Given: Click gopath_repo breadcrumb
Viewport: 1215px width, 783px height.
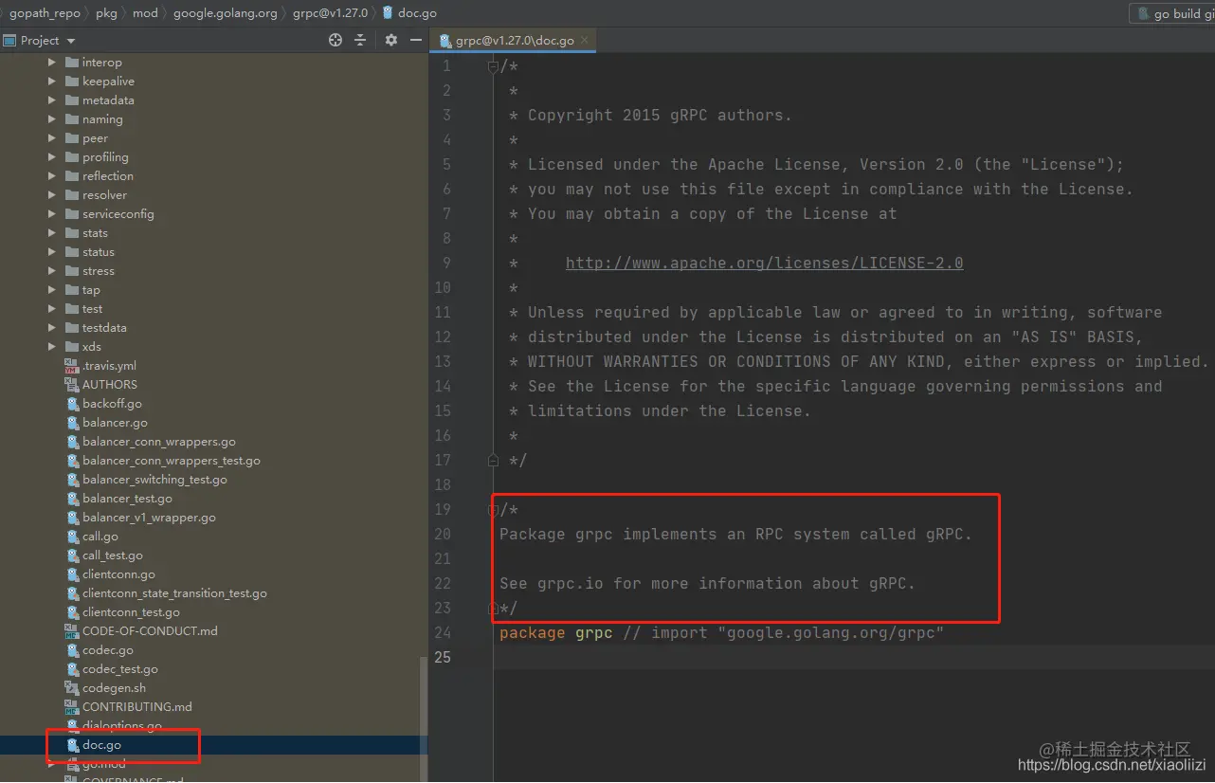Looking at the screenshot, I should coord(45,13).
